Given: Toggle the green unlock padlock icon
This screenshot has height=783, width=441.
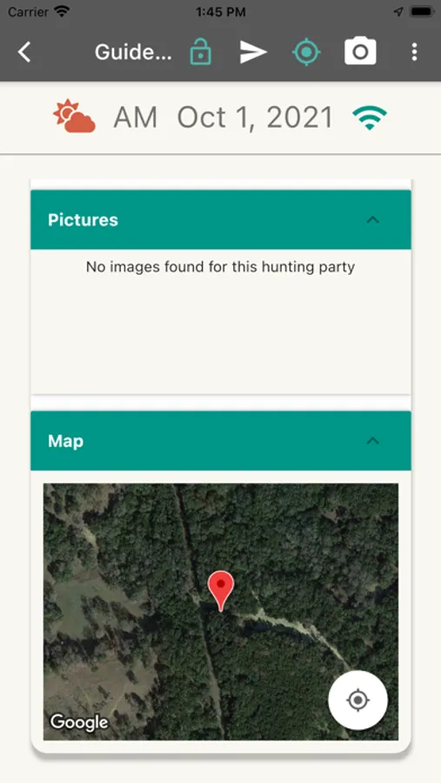Looking at the screenshot, I should [x=200, y=52].
